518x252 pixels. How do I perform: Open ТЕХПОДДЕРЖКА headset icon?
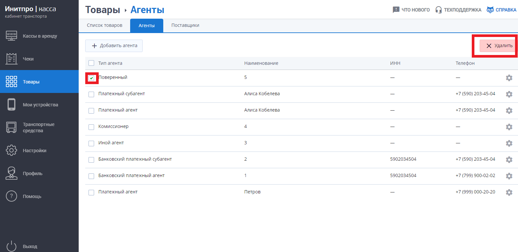tap(438, 10)
